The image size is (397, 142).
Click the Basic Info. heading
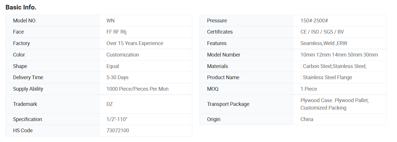click(21, 7)
